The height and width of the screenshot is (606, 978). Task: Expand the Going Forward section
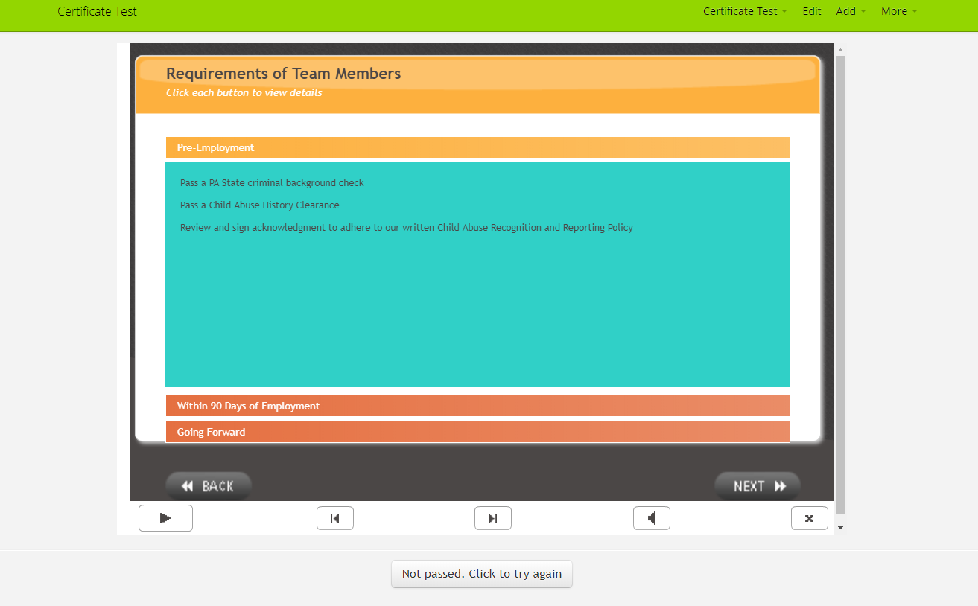pyautogui.click(x=477, y=432)
